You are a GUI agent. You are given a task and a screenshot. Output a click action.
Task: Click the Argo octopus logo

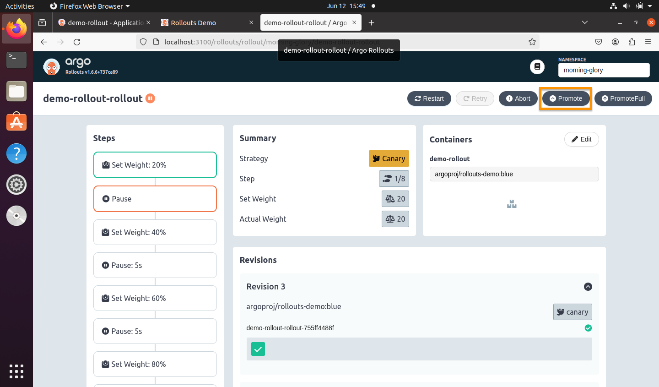[51, 67]
